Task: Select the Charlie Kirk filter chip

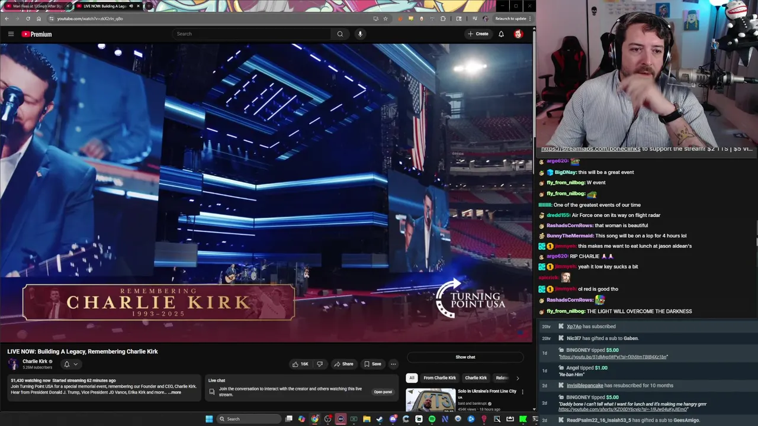Action: 476,377
